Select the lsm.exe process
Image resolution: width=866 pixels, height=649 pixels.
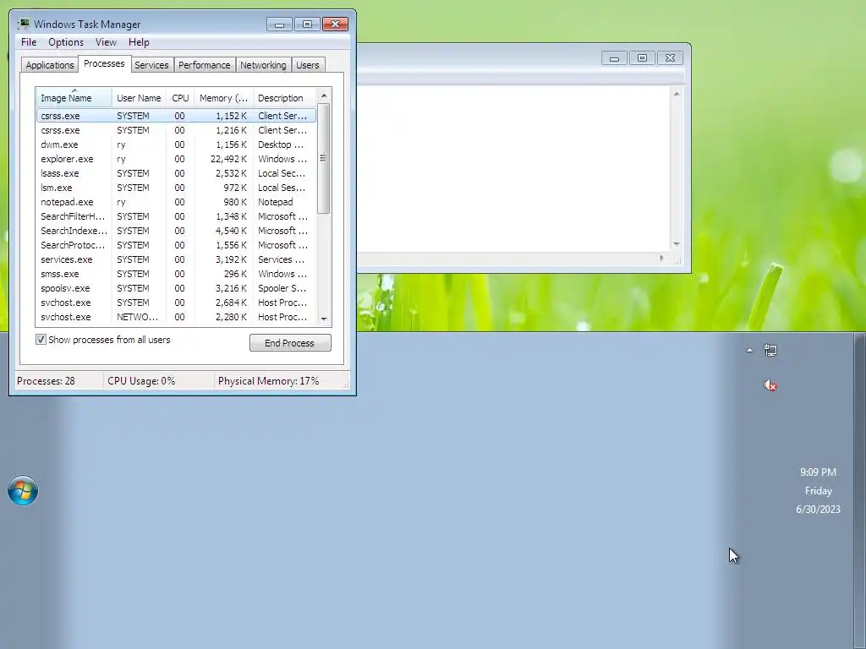point(176,188)
